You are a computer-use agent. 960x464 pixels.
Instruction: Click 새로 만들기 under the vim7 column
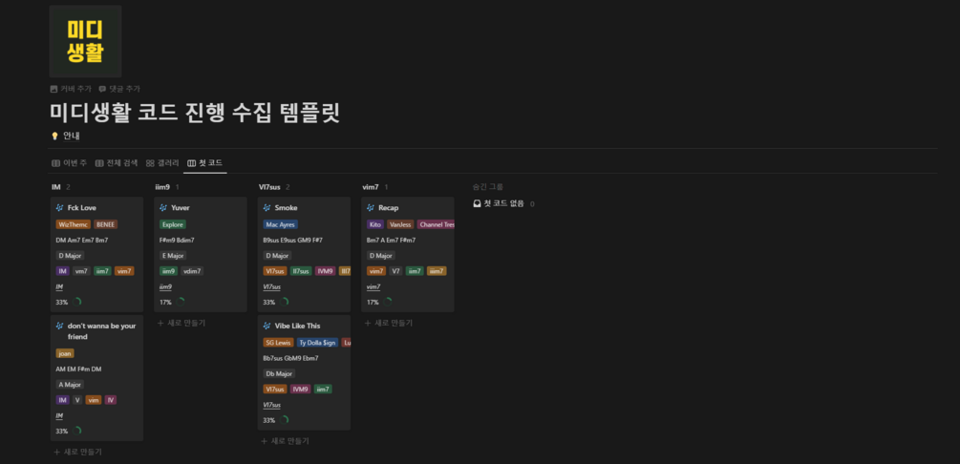pos(388,323)
